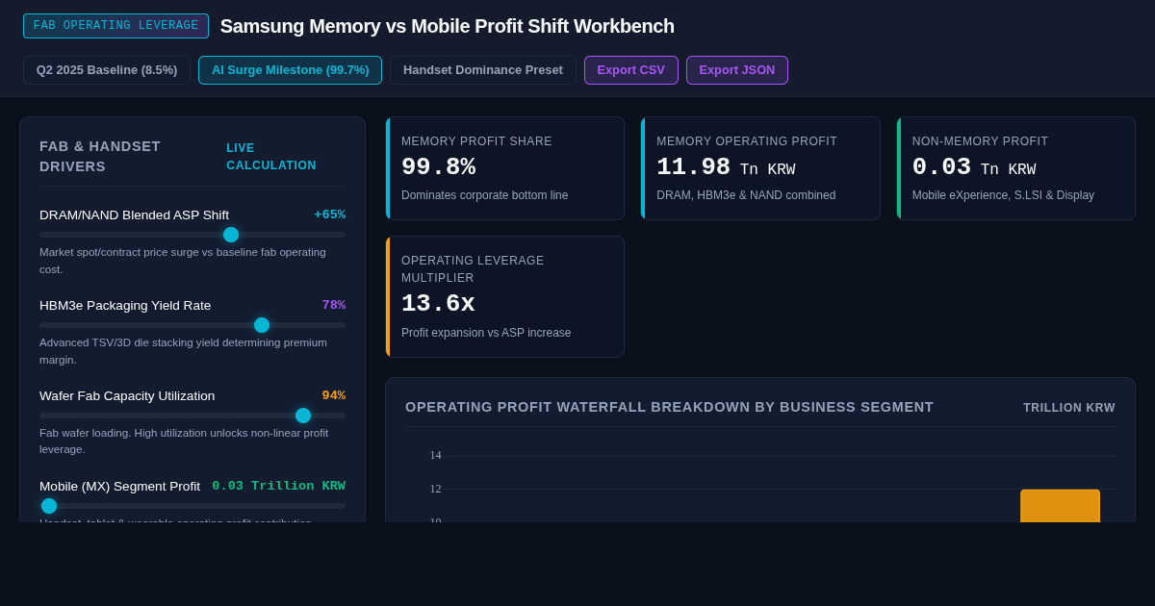
Task: Click the 'Dominates corporate bottom line' caption
Action: click(484, 195)
